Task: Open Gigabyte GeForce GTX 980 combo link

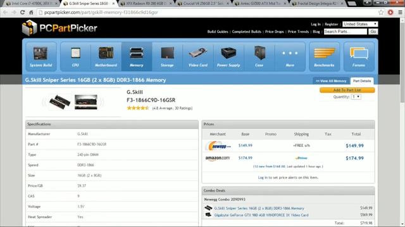Action: 261,215
